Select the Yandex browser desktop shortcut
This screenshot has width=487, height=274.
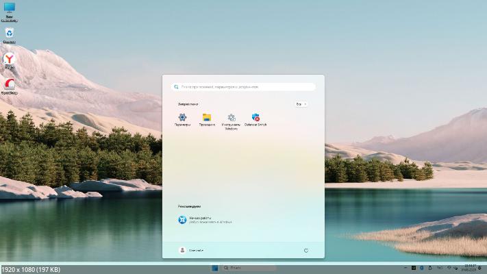point(10,60)
